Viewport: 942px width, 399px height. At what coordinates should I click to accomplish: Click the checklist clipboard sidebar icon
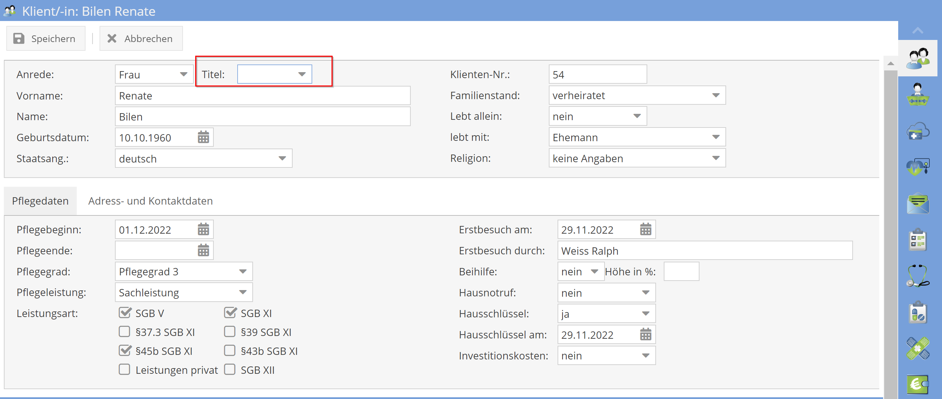pos(917,240)
